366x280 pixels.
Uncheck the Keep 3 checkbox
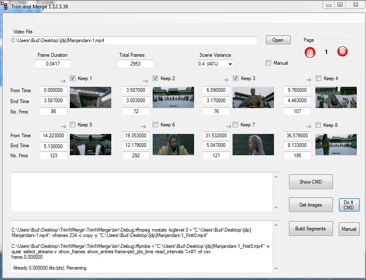click(235, 78)
